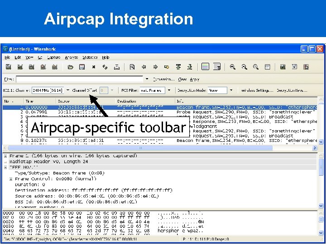
Task: Start a new live capture icon
Action: (x=31, y=67)
